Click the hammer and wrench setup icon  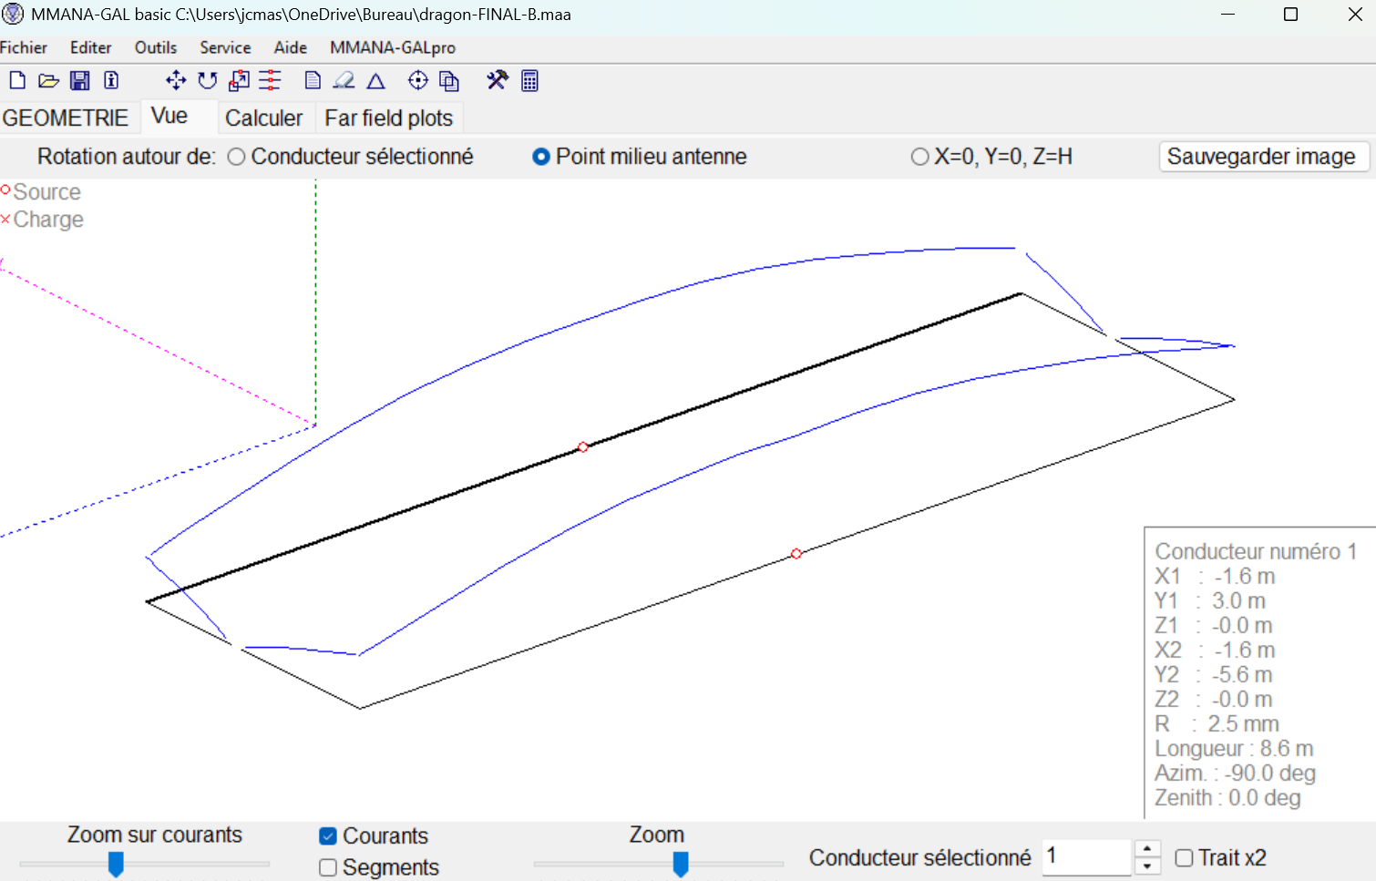pos(497,80)
